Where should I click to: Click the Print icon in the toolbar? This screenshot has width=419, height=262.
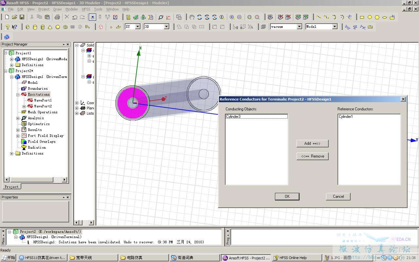coord(57,17)
